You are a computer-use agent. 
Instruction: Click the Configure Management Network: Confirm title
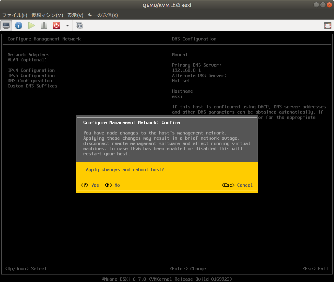click(x=131, y=123)
